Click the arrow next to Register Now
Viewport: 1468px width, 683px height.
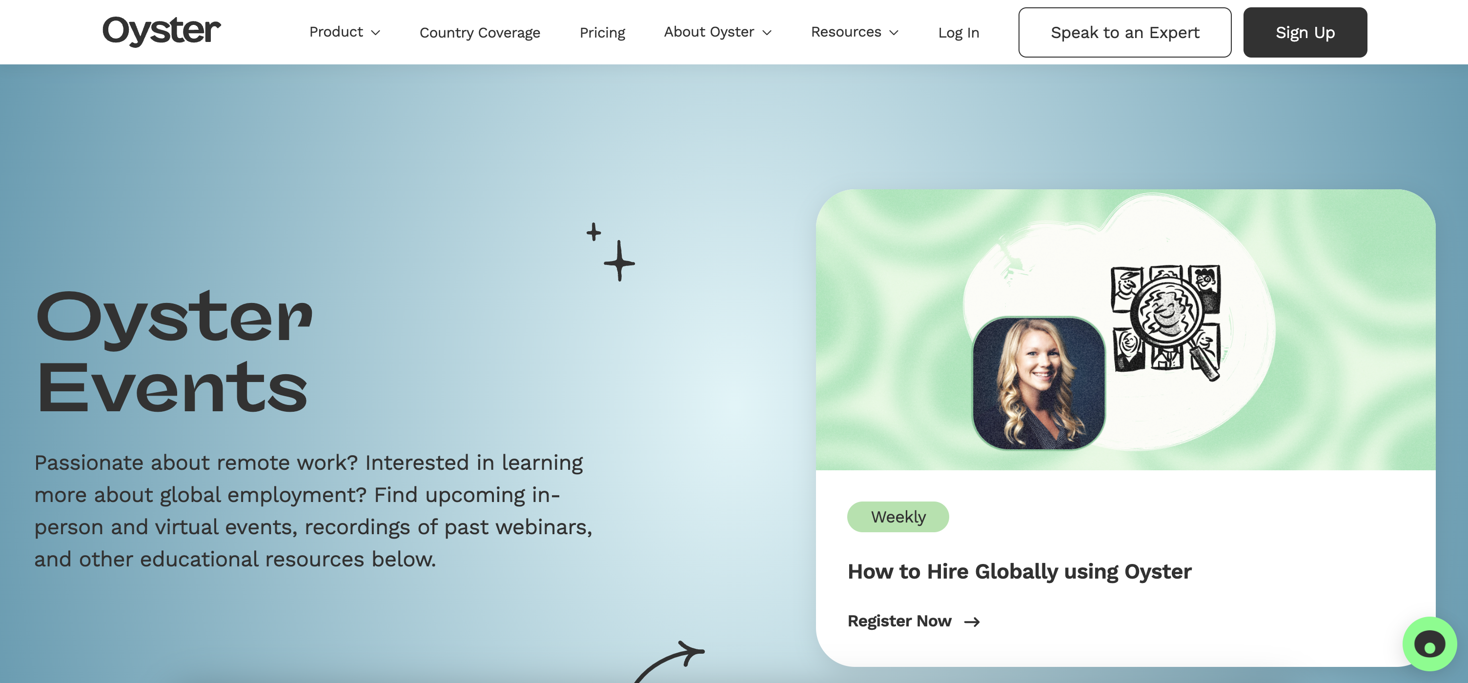(972, 622)
